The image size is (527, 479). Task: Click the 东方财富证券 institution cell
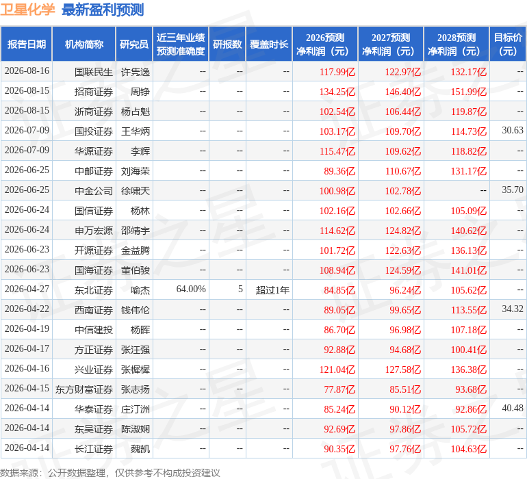pyautogui.click(x=84, y=389)
